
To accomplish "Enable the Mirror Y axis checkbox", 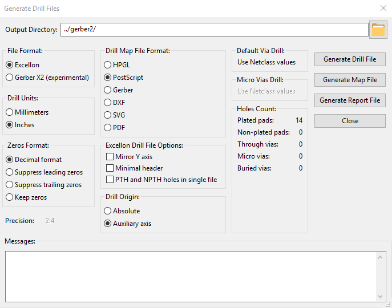I will pyautogui.click(x=110, y=157).
